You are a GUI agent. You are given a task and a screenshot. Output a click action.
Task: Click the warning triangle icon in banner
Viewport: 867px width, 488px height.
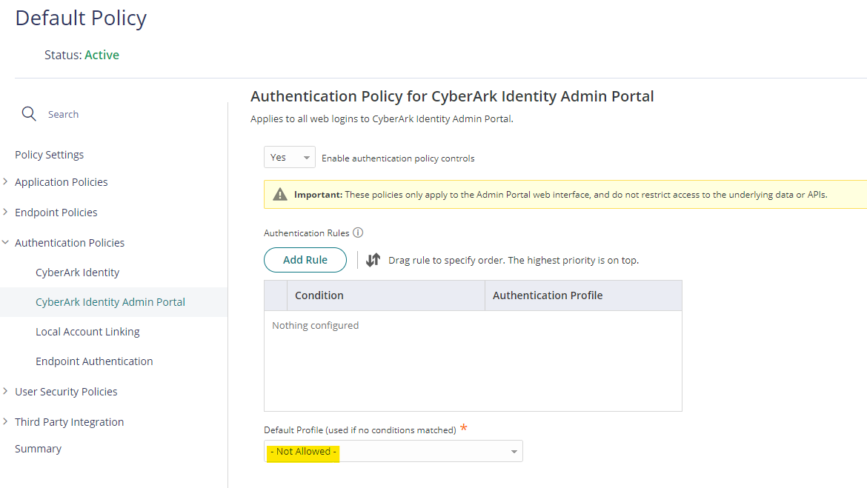pyautogui.click(x=280, y=195)
